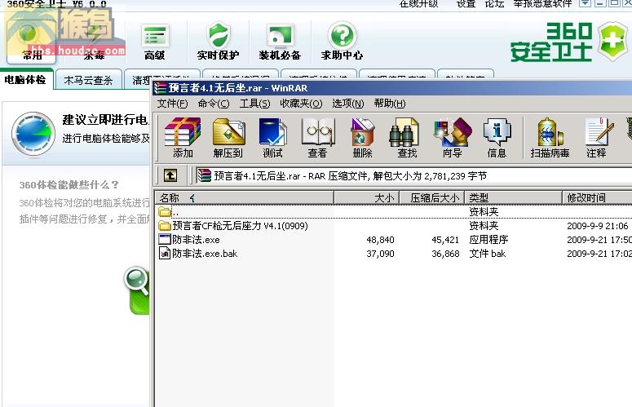The image size is (632, 407).
Task: Open WinRAR 工具(S) menu
Action: coord(254,104)
